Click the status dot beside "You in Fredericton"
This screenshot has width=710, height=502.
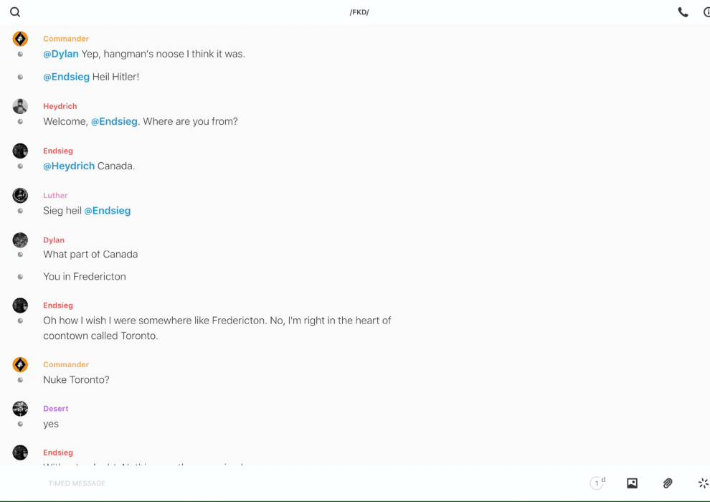[20, 277]
